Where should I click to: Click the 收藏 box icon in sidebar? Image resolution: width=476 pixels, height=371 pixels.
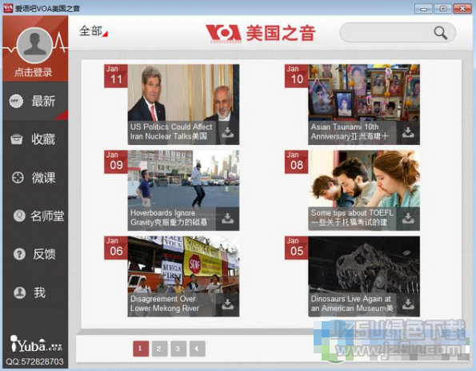[16, 139]
